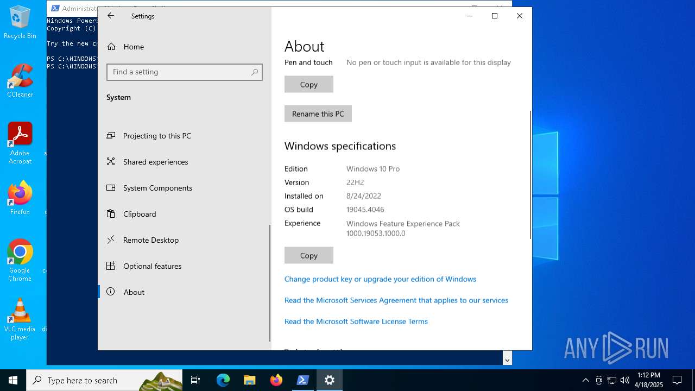The image size is (695, 391).
Task: Select the Optional features icon
Action: [x=111, y=266]
